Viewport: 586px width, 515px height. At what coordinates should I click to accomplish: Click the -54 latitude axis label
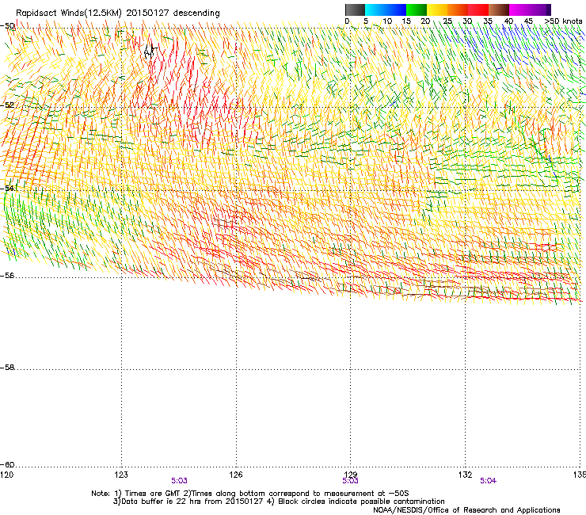pyautogui.click(x=7, y=188)
